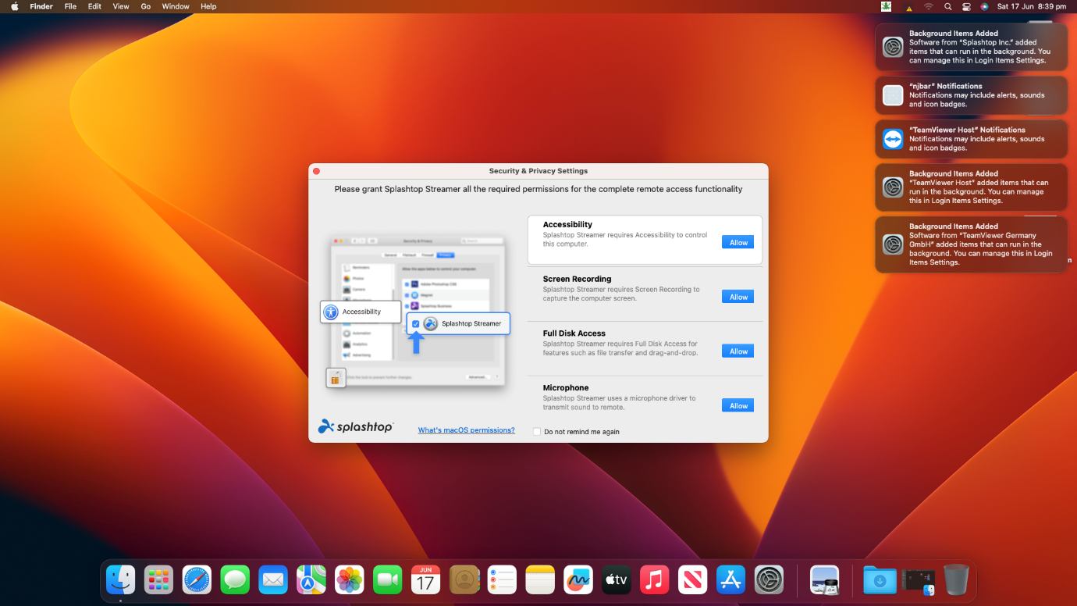Allow Full Disk Access permission
Screen dimensions: 1077x606
[738, 351]
